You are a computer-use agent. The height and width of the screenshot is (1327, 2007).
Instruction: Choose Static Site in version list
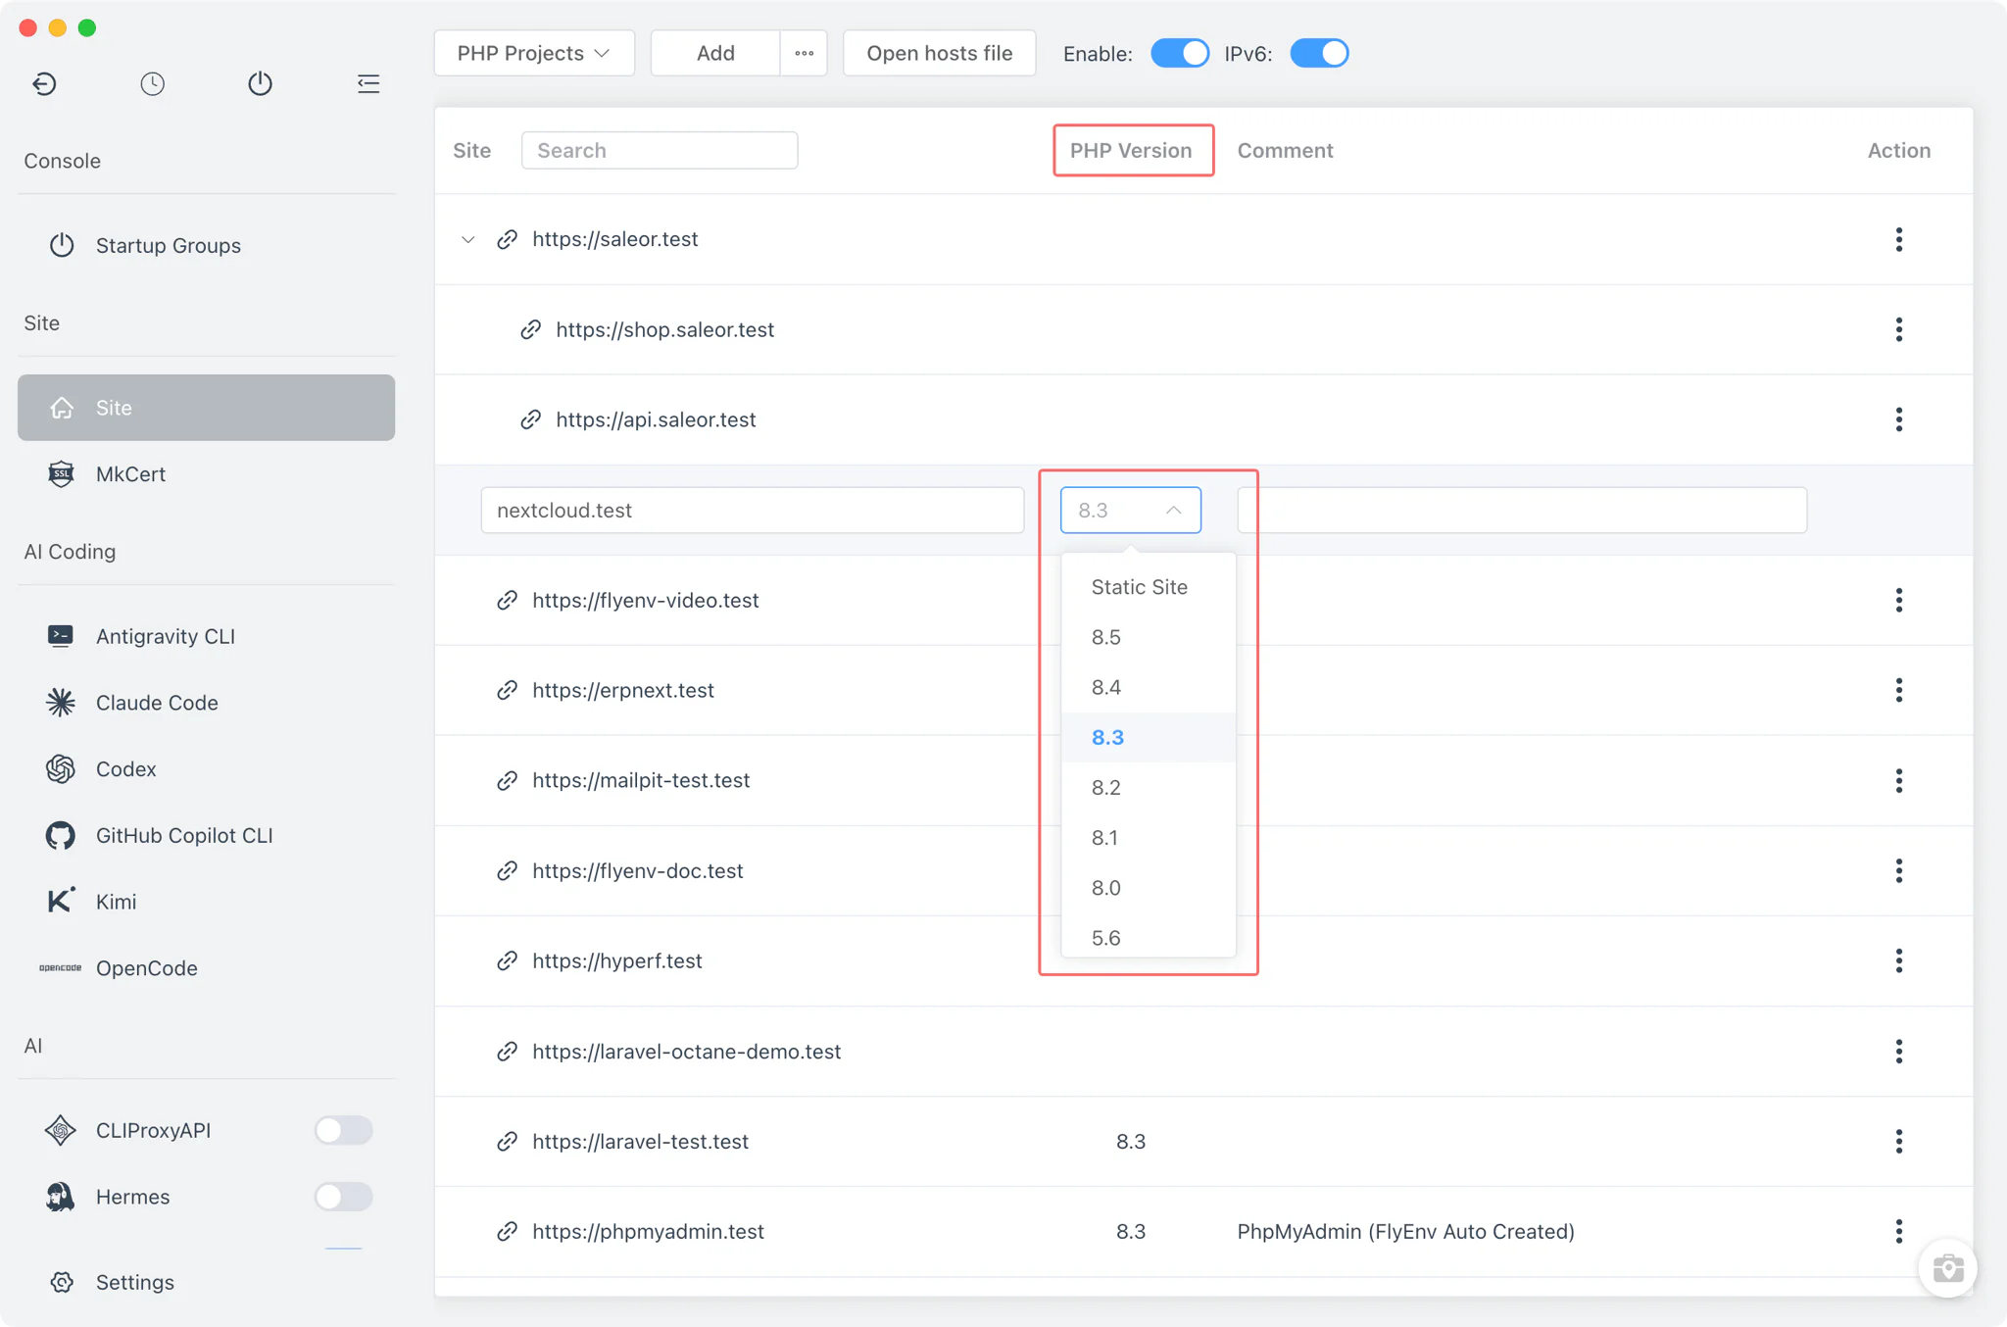[1148, 587]
